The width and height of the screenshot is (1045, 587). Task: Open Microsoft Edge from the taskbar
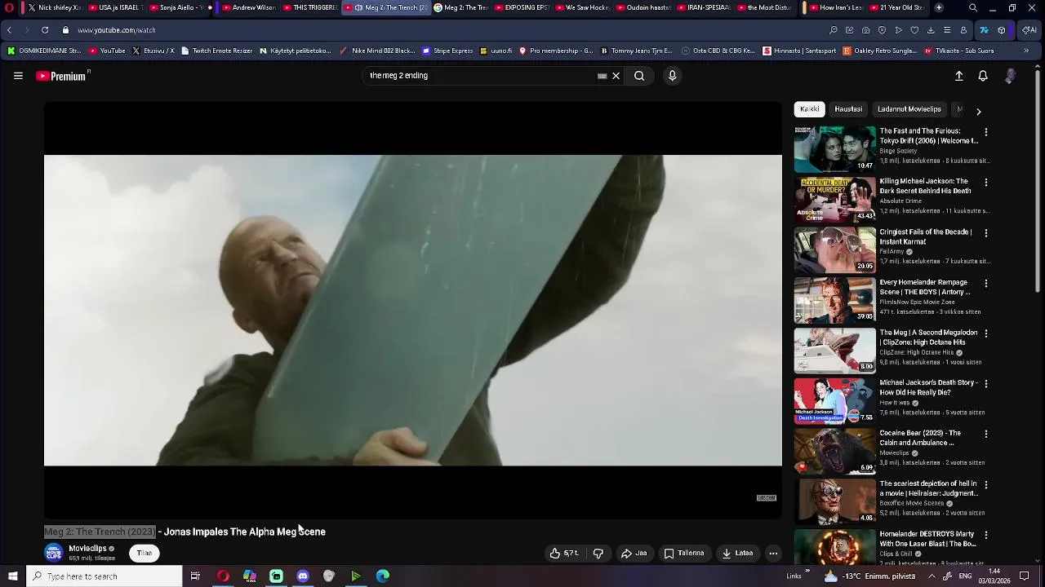383,576
